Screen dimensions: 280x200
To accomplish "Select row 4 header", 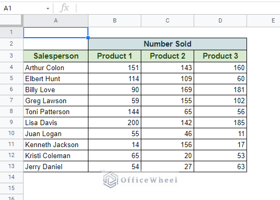I will [12, 68].
